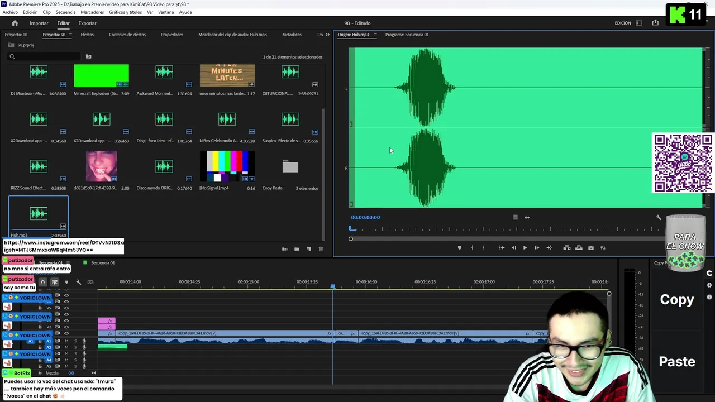Screen dimensions: 715x402
Task: Click drag audio only waveform icon
Action: click(527, 217)
